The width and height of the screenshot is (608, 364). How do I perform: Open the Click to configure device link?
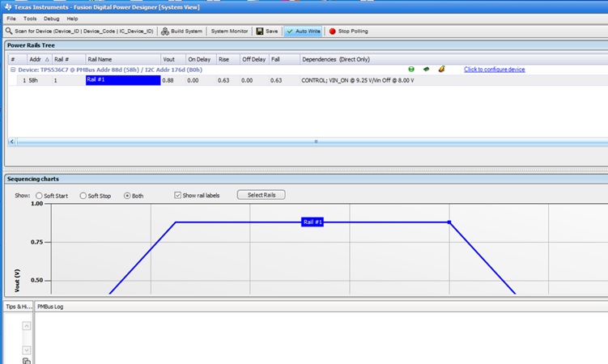click(494, 70)
